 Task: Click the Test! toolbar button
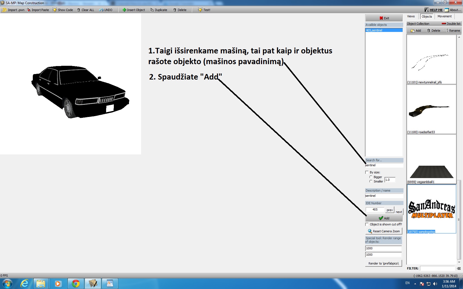pos(204,10)
